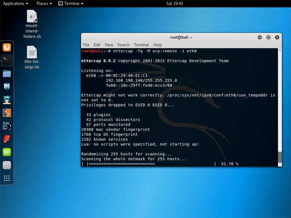
Task: Launch Maltego from the dock
Action: coord(7,126)
